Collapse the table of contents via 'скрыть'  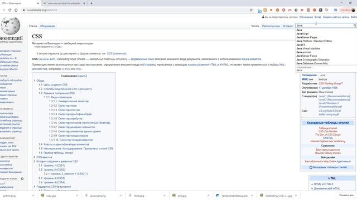[x=82, y=76]
